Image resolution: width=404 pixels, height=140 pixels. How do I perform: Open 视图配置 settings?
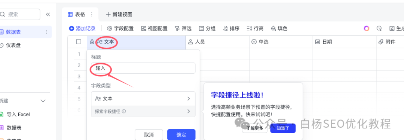point(154,28)
